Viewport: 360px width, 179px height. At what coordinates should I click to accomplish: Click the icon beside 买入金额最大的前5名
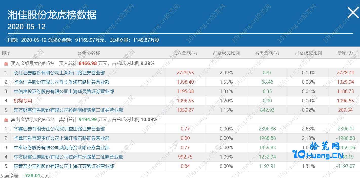point(6,64)
